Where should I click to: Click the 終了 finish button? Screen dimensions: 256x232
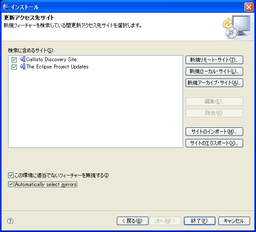tap(200, 221)
